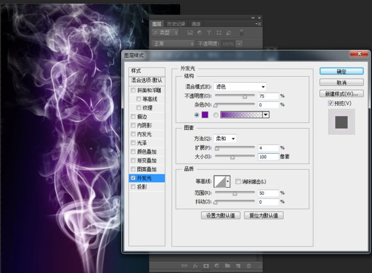Screen dimensions: 372x273
Task: Select the solid color radio button
Action: pos(197,115)
